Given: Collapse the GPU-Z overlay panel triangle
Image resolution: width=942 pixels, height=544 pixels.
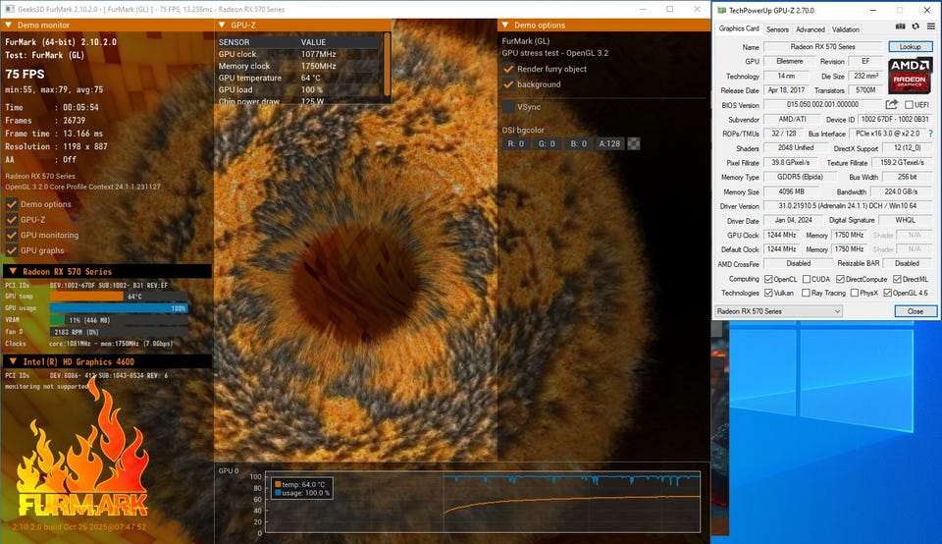Looking at the screenshot, I should click(x=222, y=25).
